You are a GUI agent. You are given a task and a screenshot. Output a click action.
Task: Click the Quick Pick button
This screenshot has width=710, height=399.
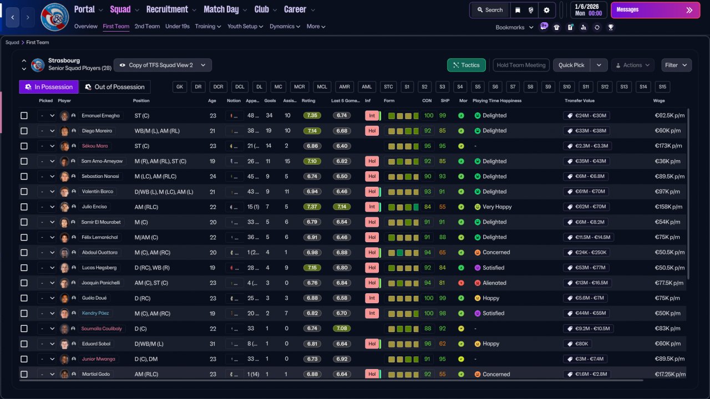571,65
